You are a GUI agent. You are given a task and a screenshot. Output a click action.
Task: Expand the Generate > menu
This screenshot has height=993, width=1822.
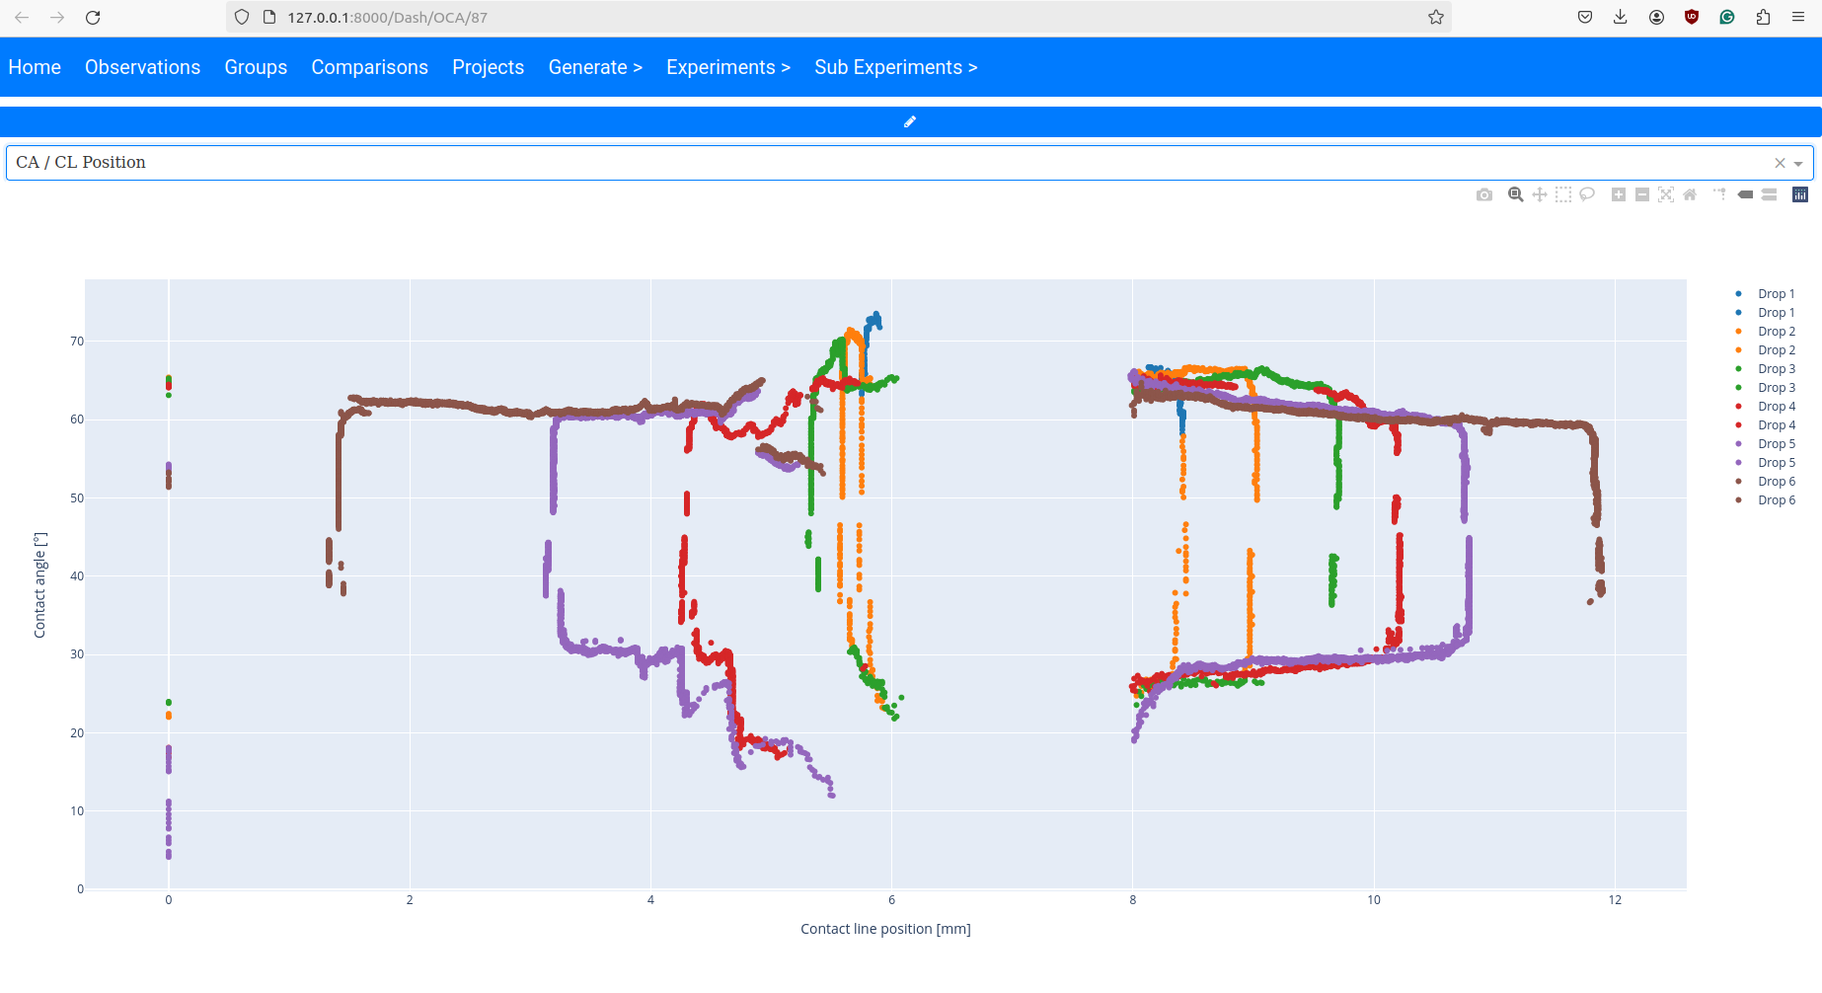(x=595, y=67)
